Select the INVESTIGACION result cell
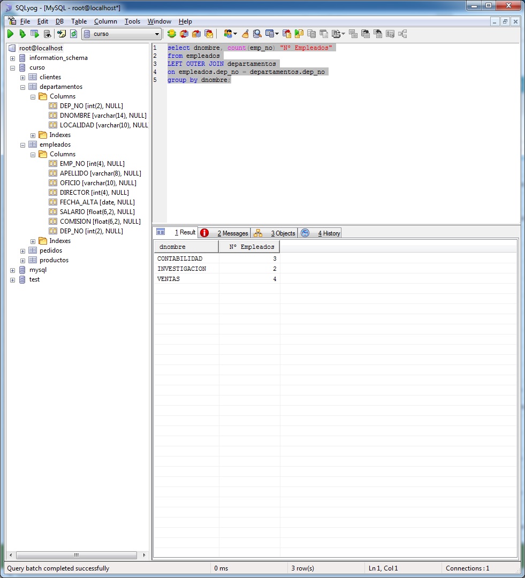 pyautogui.click(x=187, y=269)
